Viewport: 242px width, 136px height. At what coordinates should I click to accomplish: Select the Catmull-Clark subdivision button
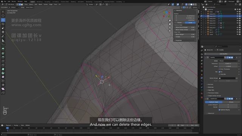pyautogui.click(x=214, y=102)
